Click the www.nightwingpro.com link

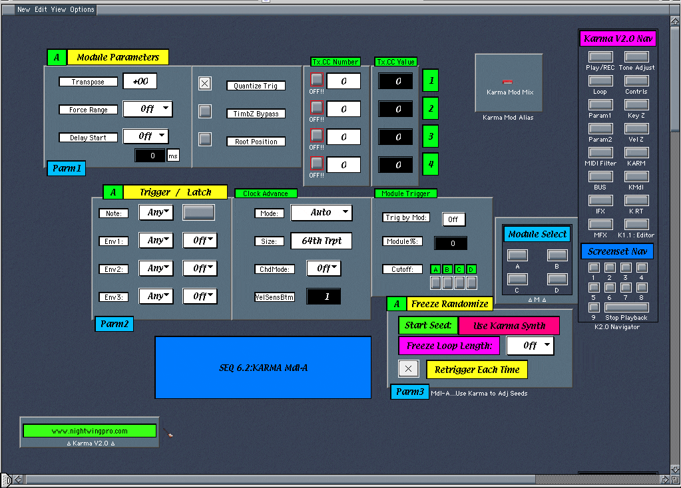click(89, 431)
